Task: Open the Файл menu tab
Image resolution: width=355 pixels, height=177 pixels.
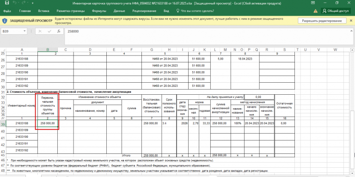Action: pos(7,11)
